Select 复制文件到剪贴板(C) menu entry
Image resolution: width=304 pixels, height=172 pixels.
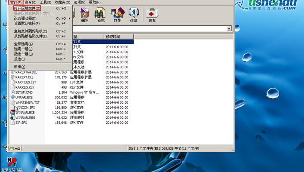(x=41, y=31)
